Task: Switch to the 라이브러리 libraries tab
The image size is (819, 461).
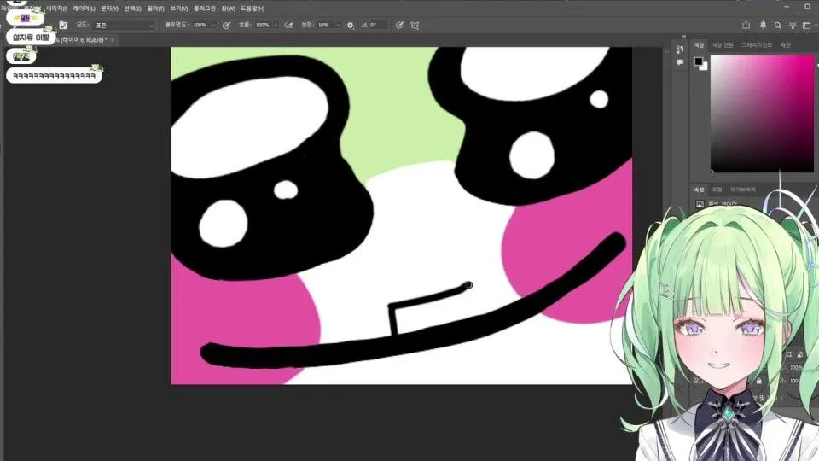Action: click(743, 190)
